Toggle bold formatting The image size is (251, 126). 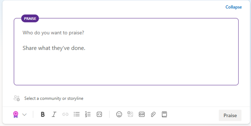pyautogui.click(x=42, y=114)
